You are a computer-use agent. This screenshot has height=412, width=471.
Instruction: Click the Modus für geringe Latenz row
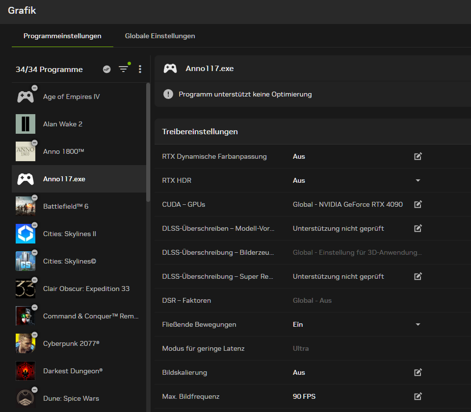[313, 348]
